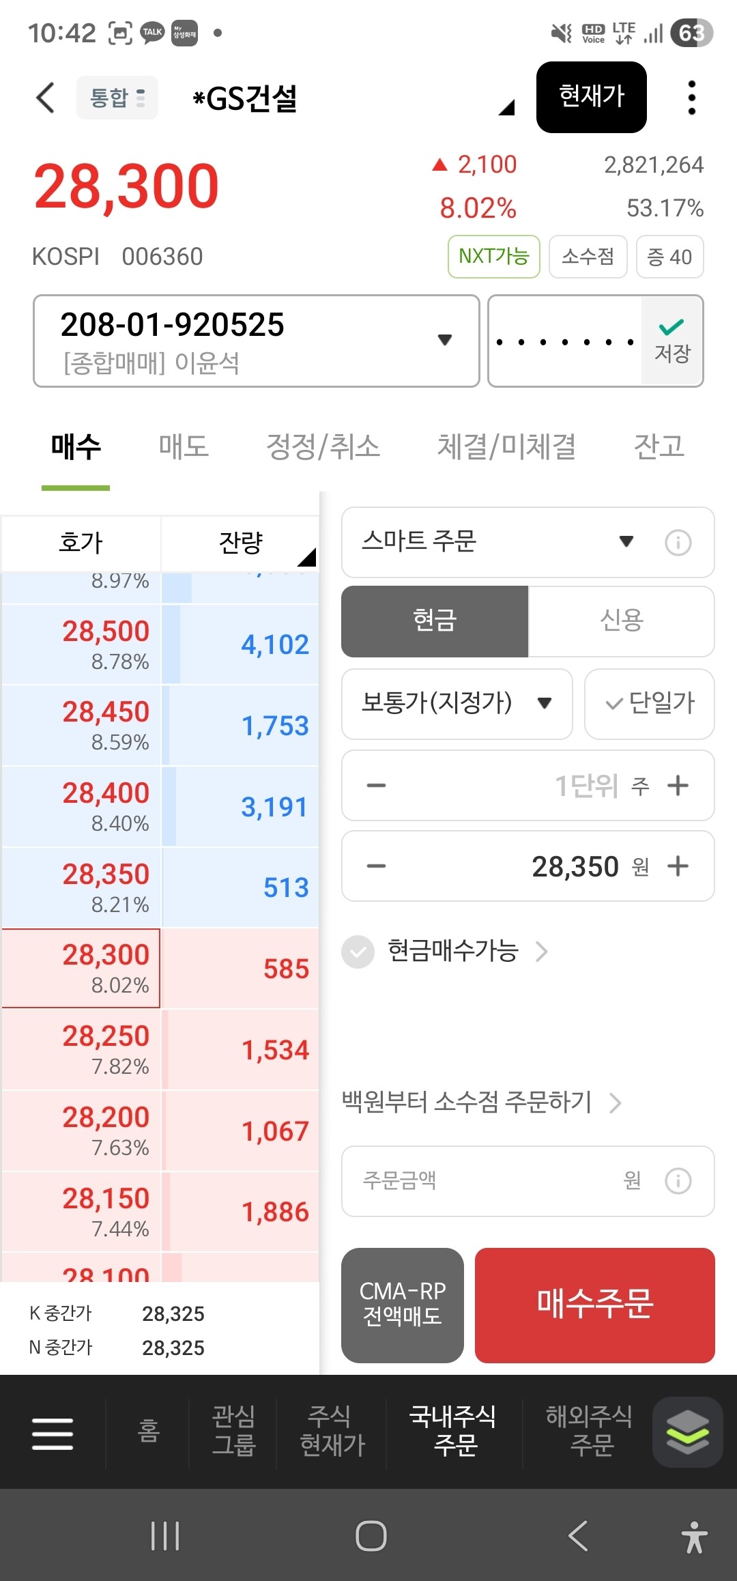The image size is (737, 1581).
Task: Tap the info icon in 주문금액 field
Action: click(x=678, y=1181)
